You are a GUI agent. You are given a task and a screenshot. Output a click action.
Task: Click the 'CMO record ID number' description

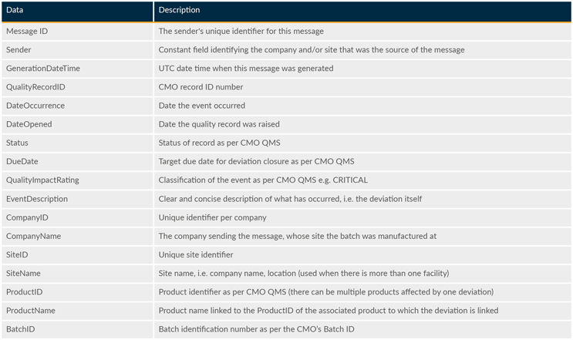coord(201,87)
